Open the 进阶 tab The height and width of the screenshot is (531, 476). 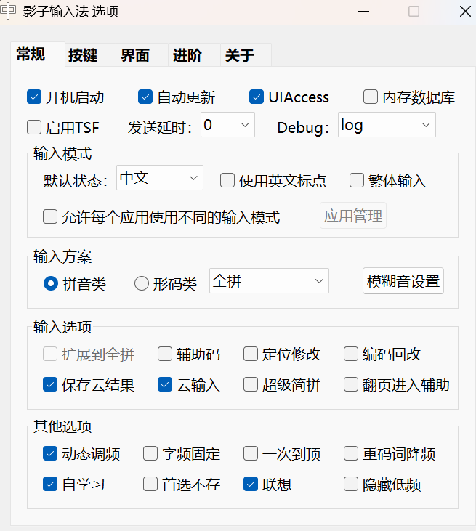pyautogui.click(x=194, y=55)
